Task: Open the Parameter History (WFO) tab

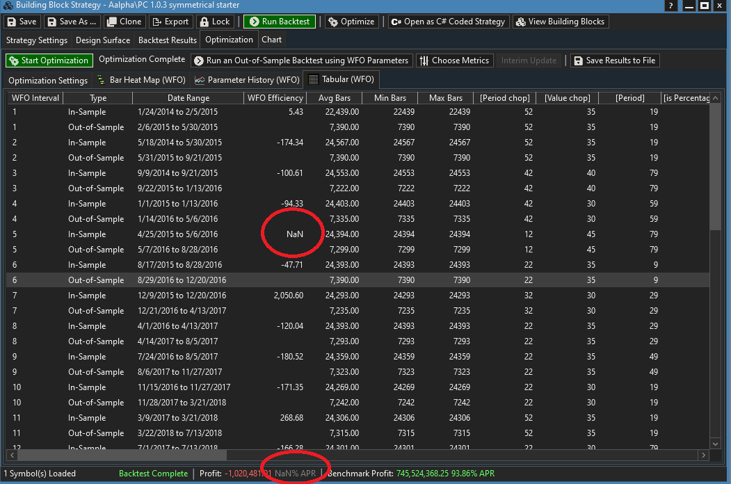Action: click(x=247, y=80)
